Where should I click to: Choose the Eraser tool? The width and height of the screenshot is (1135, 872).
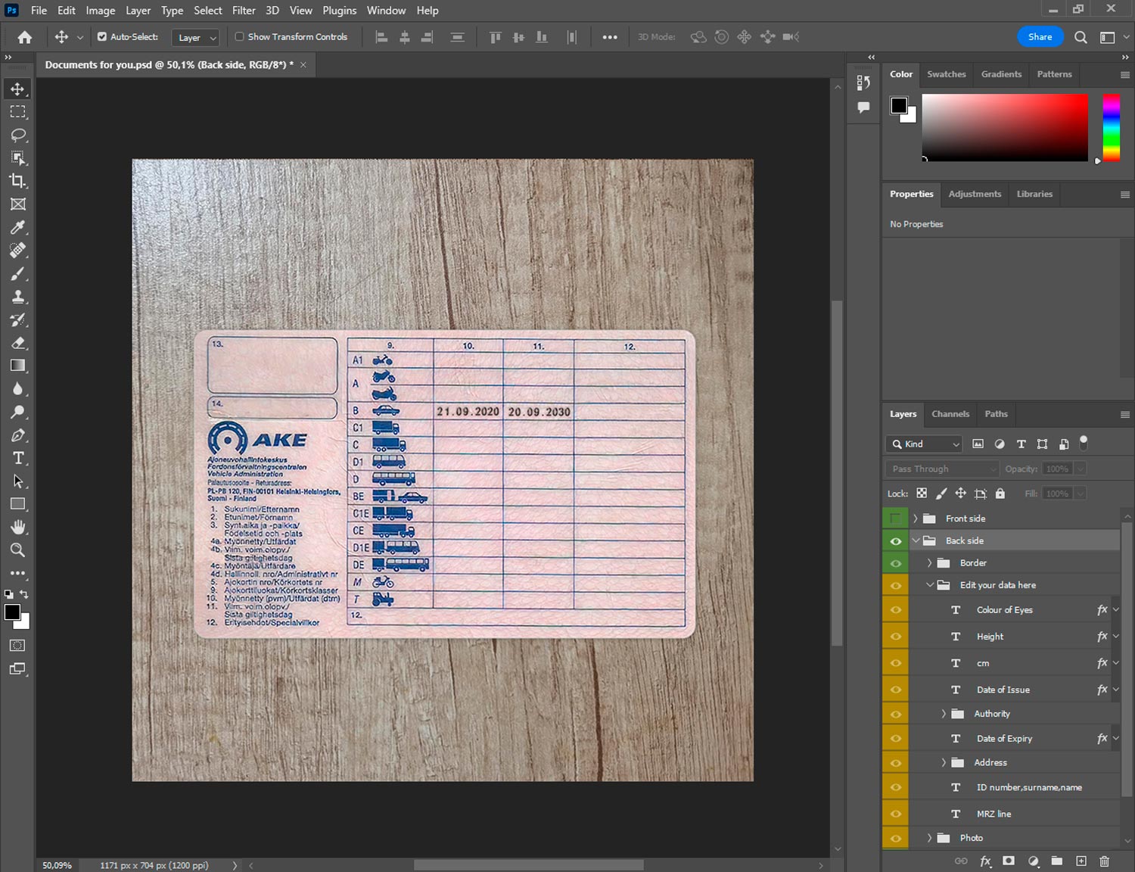click(17, 343)
